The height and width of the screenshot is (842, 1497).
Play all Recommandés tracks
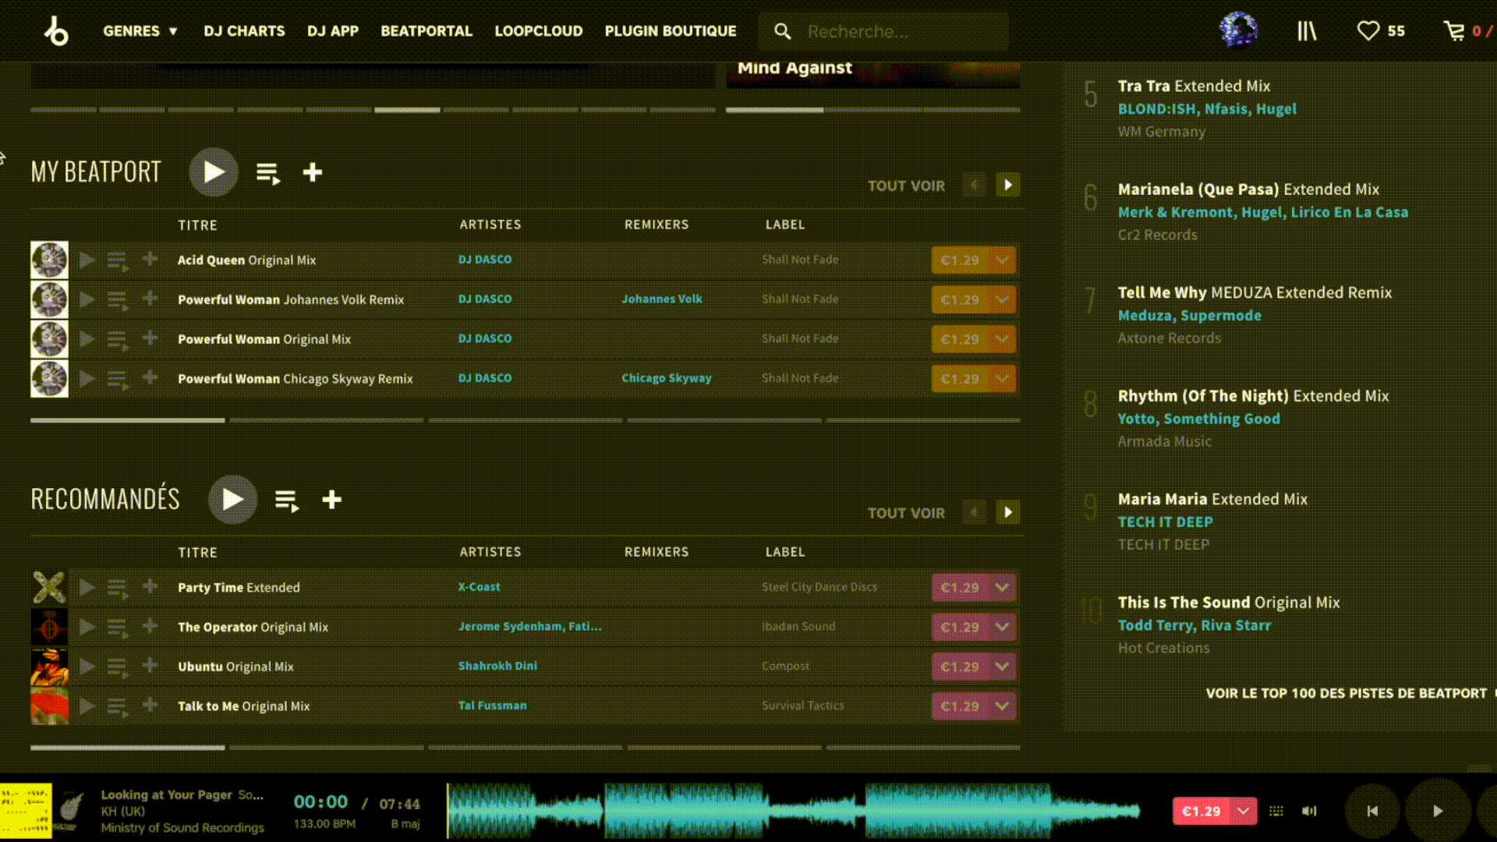[x=232, y=499]
